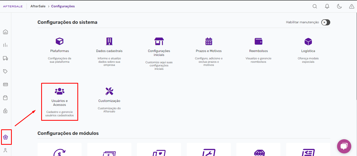Open the warning triangle alerts icon
The height and width of the screenshot is (156, 357).
[352, 6]
